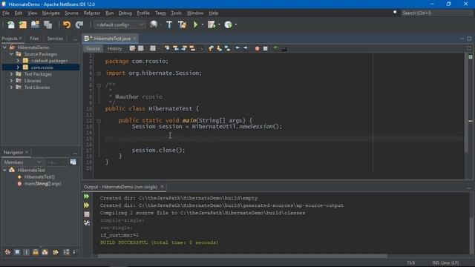Screen dimensions: 475x267
Task: Collapse the main method code fold
Action: pos(99,121)
